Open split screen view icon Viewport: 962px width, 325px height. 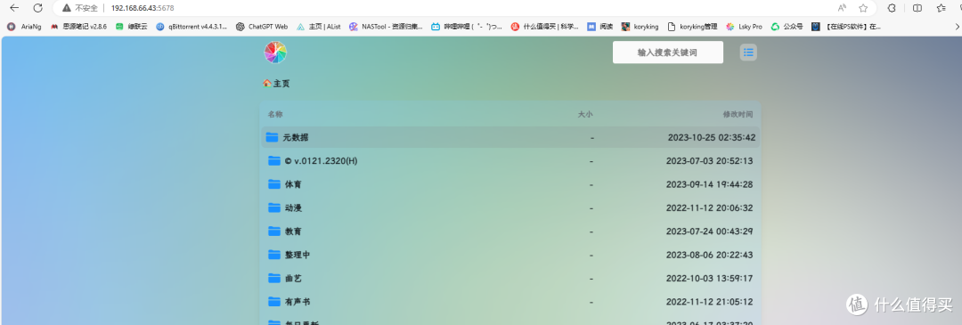(x=917, y=8)
